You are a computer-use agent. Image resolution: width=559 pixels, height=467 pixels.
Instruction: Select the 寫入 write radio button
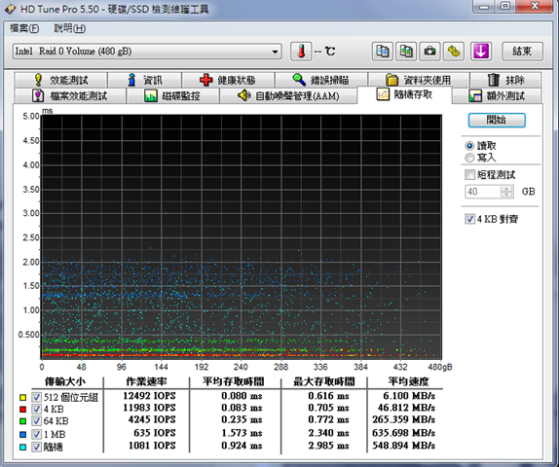pos(469,158)
